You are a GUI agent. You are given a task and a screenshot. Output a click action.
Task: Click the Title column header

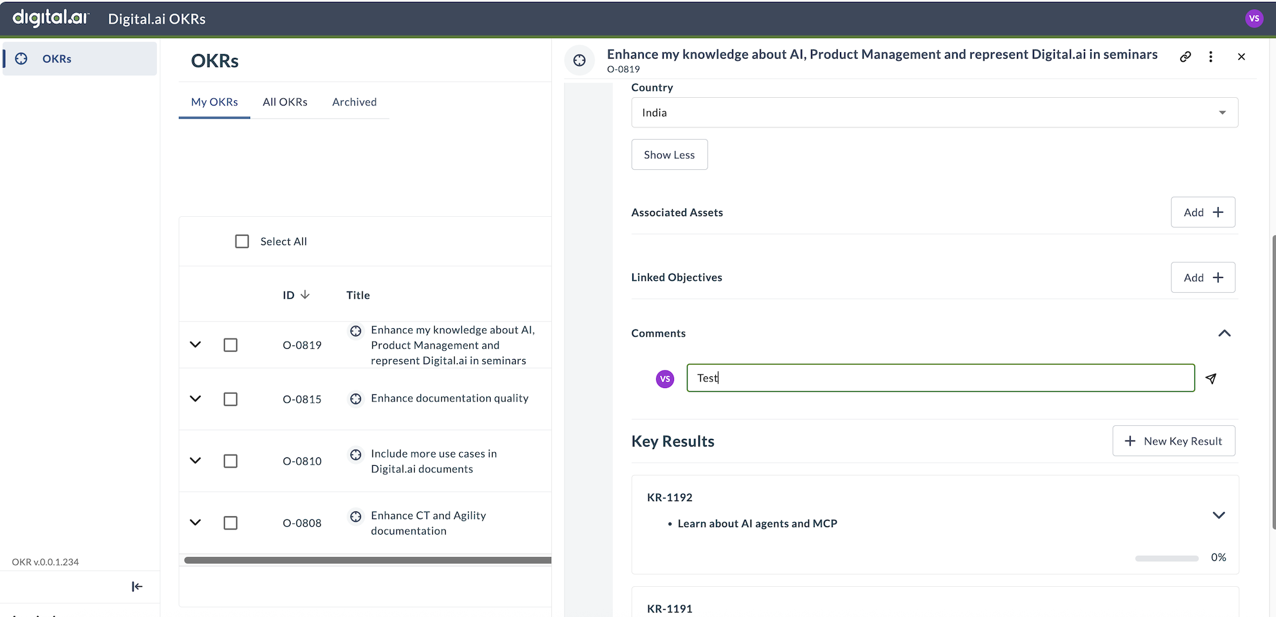[358, 295]
